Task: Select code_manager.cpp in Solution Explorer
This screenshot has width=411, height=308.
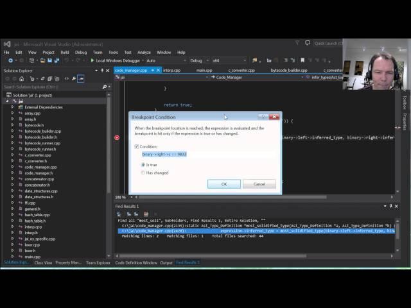Action: pos(40,167)
